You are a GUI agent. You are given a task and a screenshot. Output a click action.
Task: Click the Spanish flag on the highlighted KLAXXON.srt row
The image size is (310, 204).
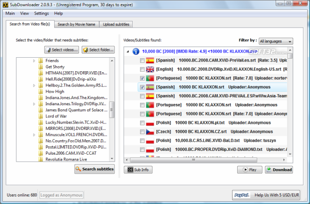pos(150,87)
